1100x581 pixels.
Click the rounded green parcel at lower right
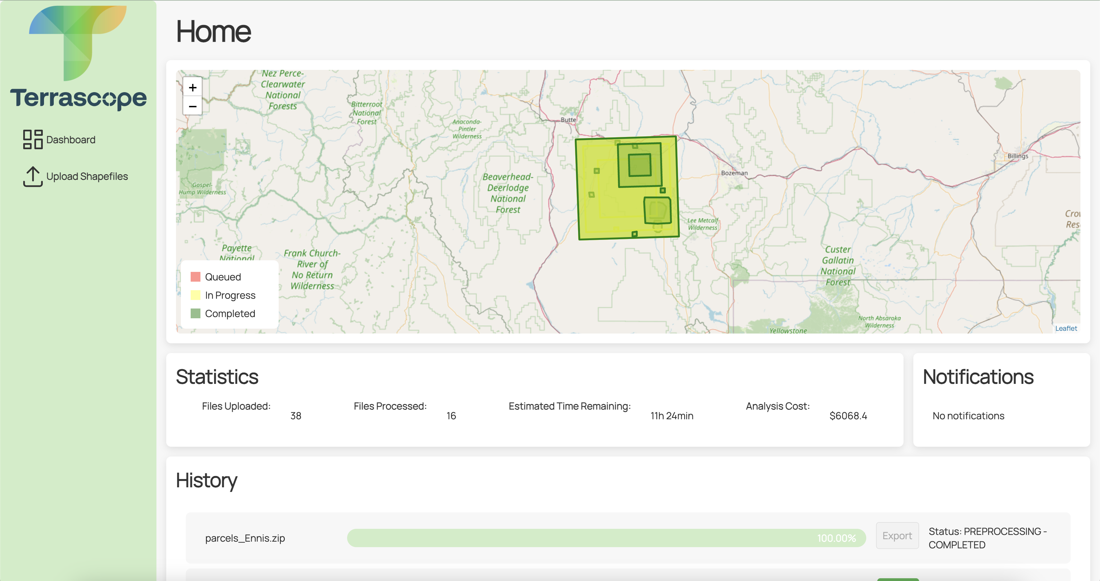657,210
